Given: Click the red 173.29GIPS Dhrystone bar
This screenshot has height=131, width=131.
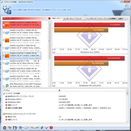Looking at the screenshot, I should [x=89, y=25].
